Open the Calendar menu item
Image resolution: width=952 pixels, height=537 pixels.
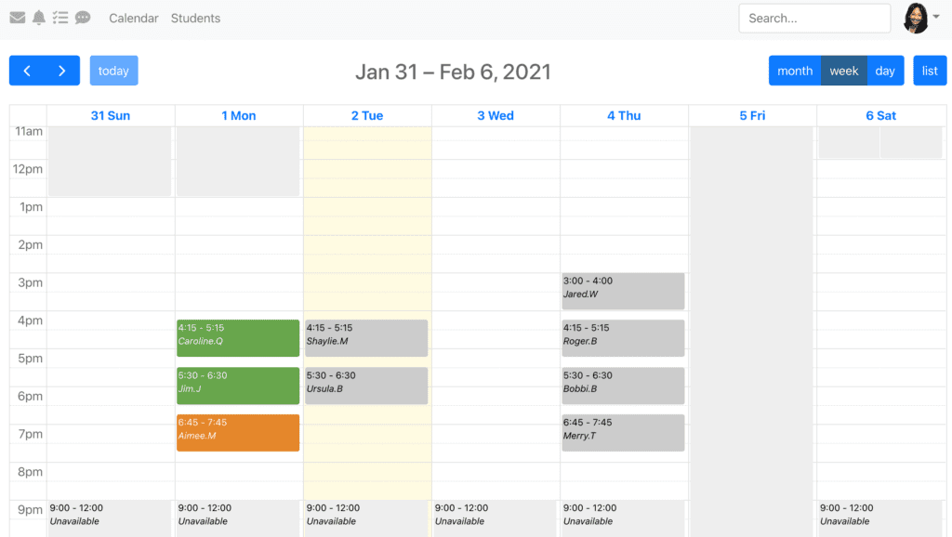(x=134, y=18)
